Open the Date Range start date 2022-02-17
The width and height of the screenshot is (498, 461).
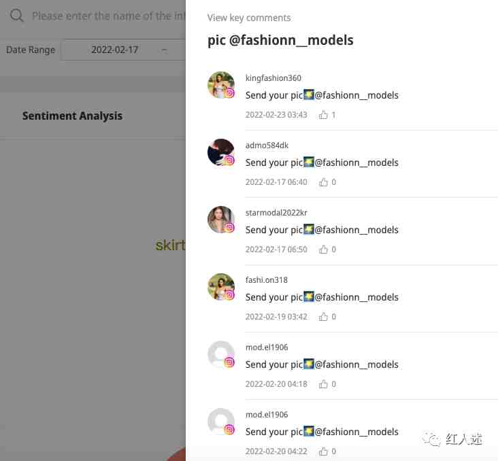[x=115, y=50]
